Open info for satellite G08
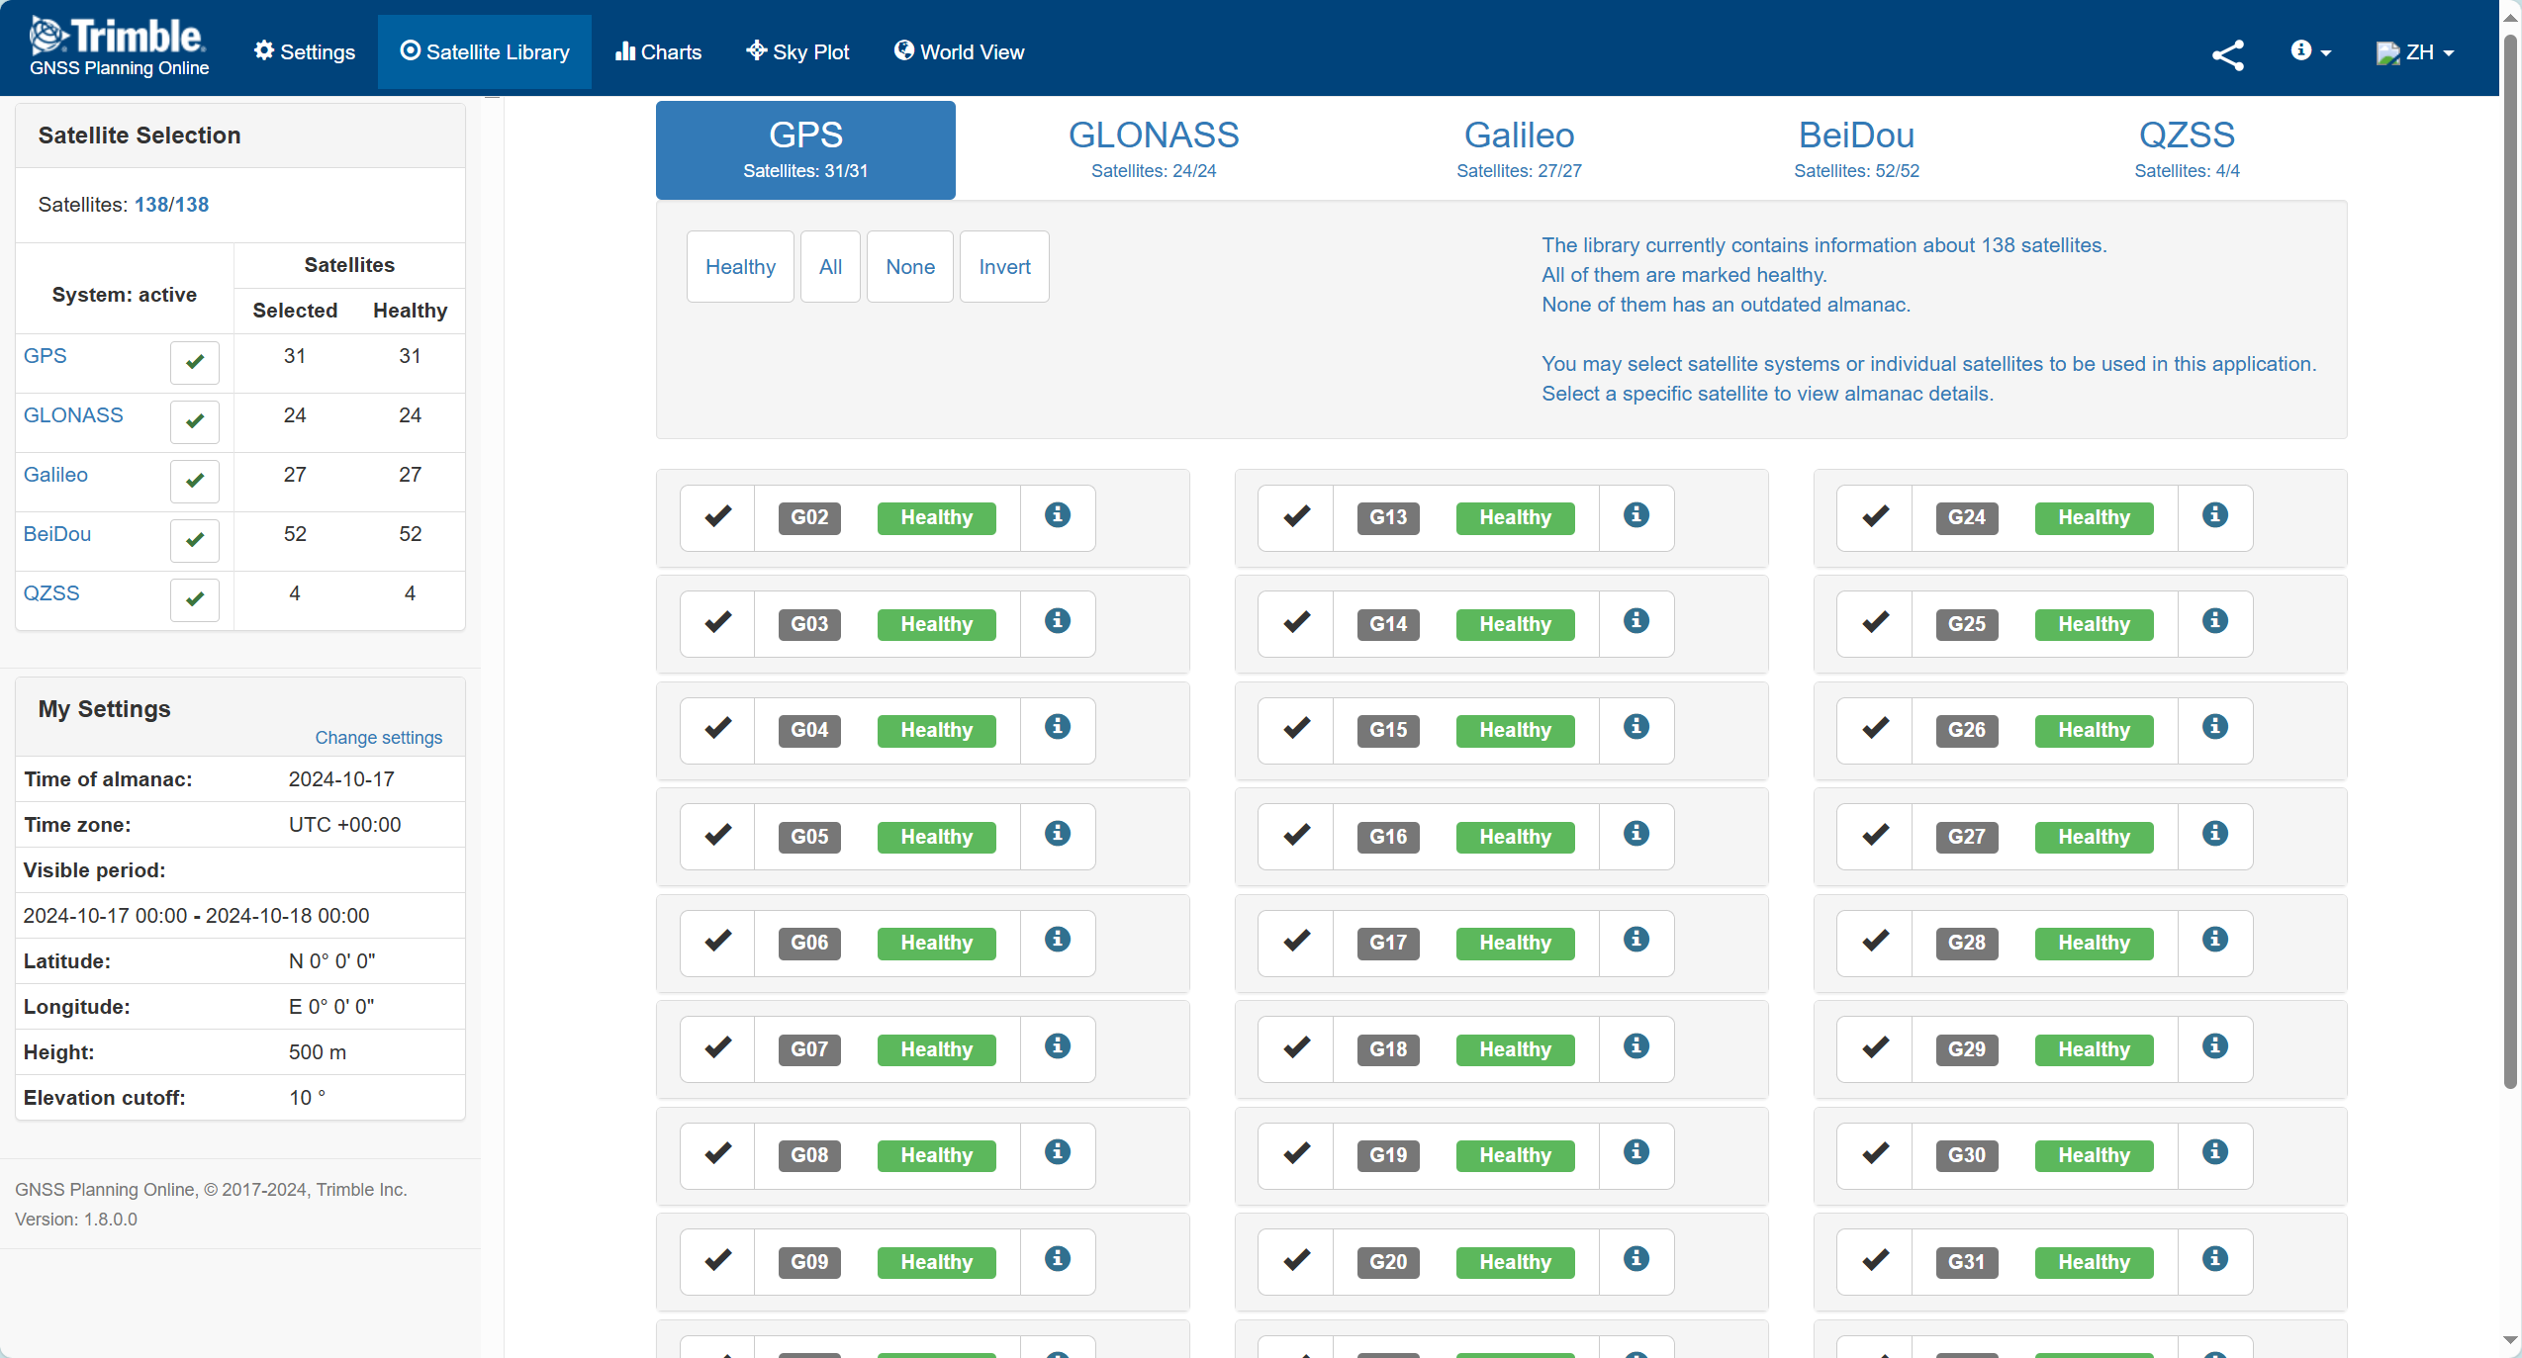This screenshot has width=2522, height=1358. pyautogui.click(x=1058, y=1152)
